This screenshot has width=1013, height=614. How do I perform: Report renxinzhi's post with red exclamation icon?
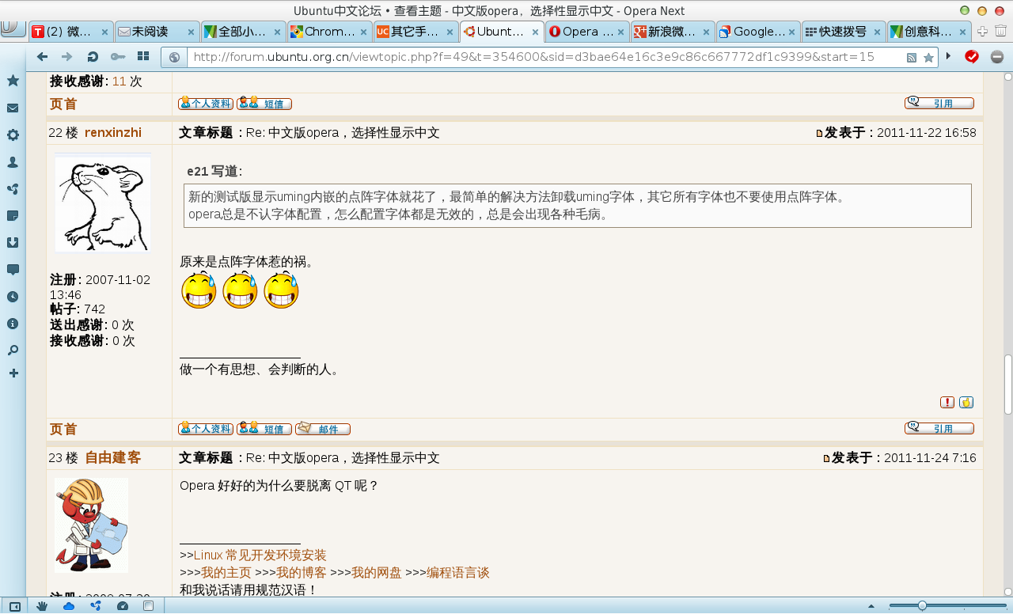(947, 402)
